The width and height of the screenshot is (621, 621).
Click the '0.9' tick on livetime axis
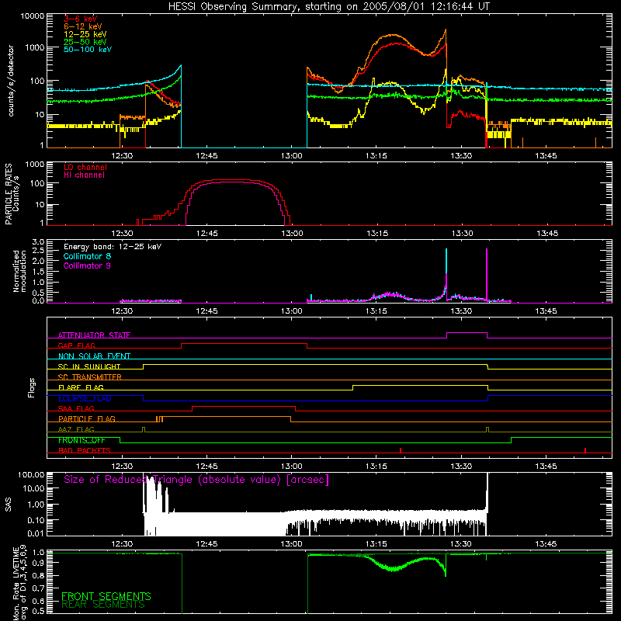pos(38,562)
